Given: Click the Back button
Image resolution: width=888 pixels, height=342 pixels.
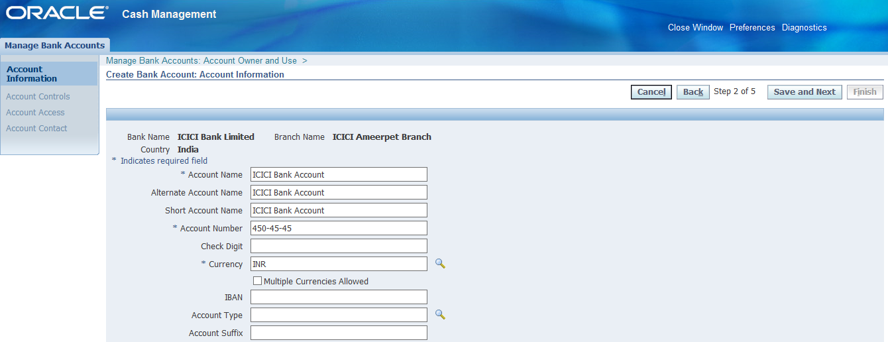Looking at the screenshot, I should point(693,92).
